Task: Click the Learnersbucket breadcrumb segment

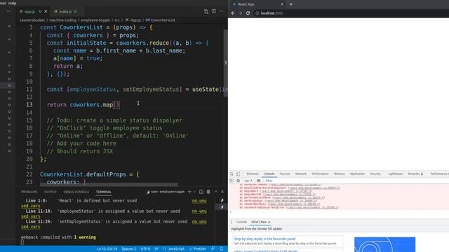Action: (32, 20)
